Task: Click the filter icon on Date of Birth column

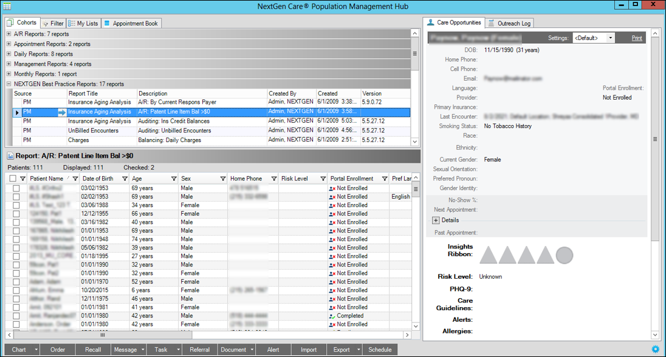Action: coord(125,178)
